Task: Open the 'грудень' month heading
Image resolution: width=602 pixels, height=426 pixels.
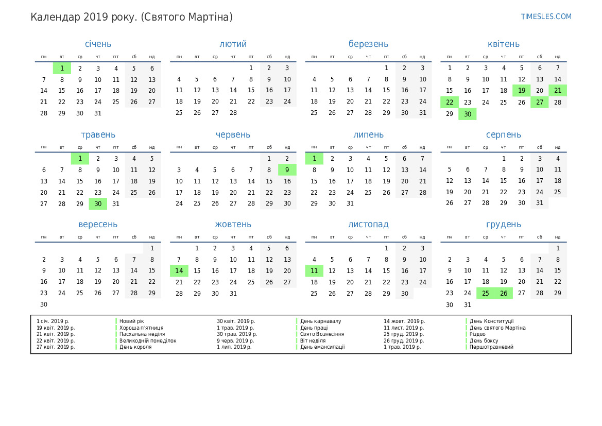Action: tap(503, 225)
